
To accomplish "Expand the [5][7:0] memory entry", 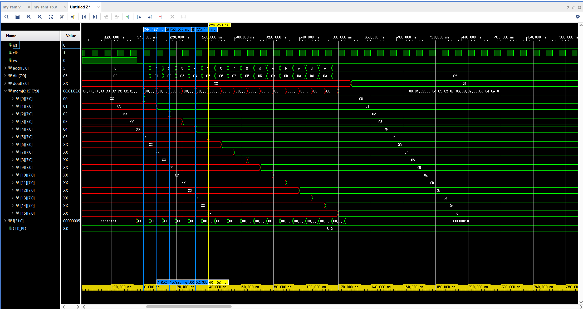I will coord(12,137).
